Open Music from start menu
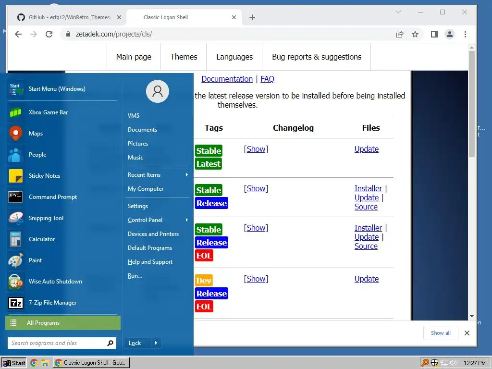The width and height of the screenshot is (492, 369). click(x=135, y=158)
